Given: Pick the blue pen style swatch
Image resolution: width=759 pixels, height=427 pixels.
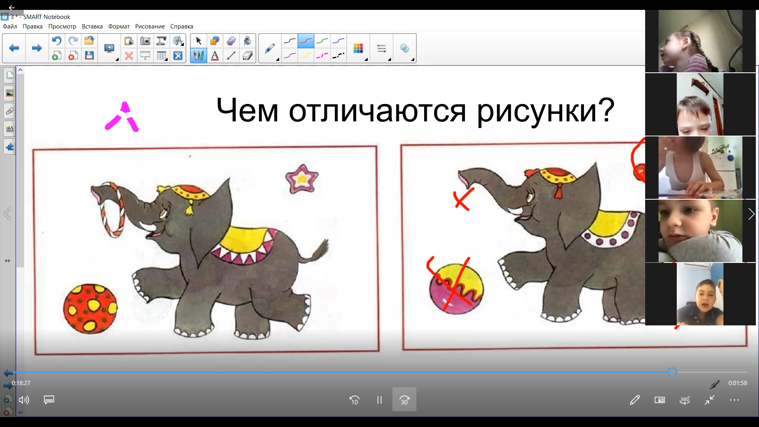Looking at the screenshot, I should click(339, 41).
